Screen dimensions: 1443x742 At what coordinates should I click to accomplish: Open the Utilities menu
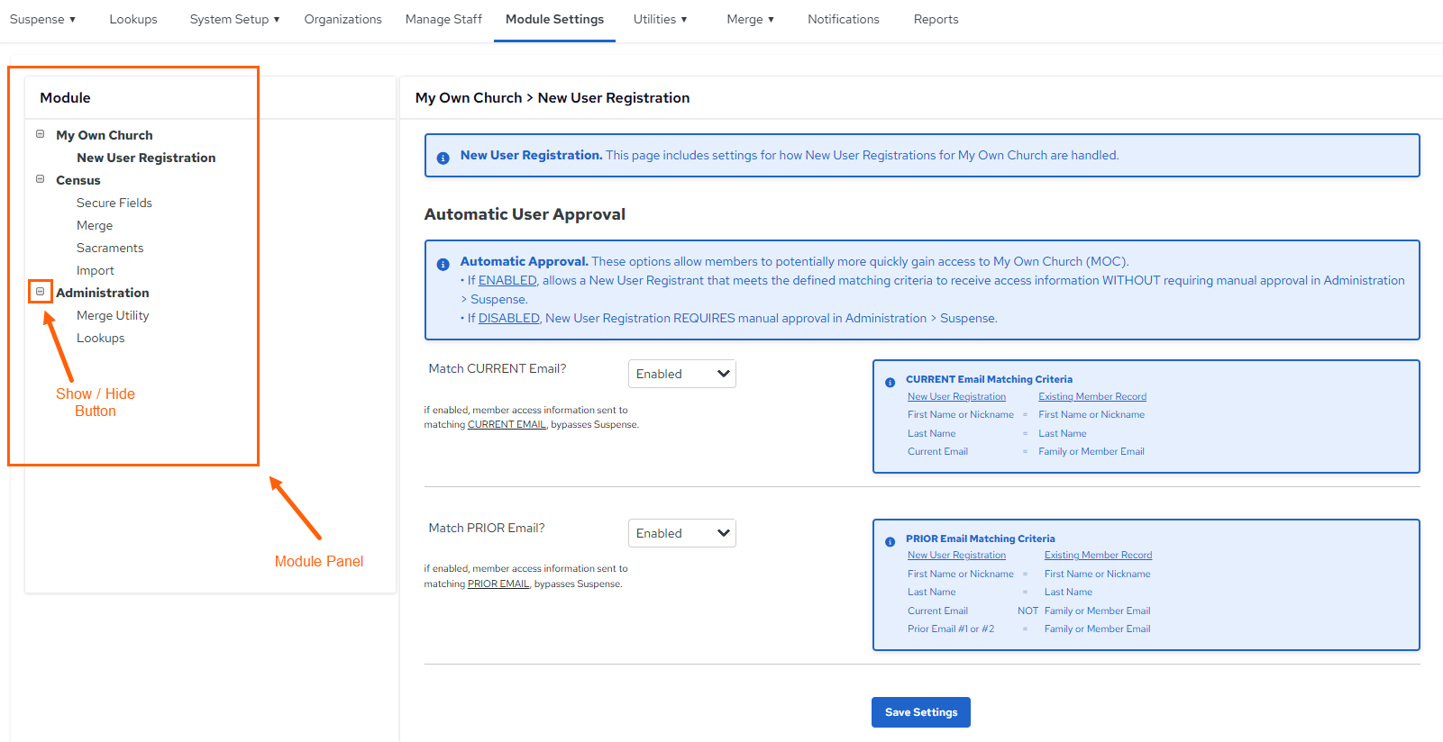tap(660, 19)
